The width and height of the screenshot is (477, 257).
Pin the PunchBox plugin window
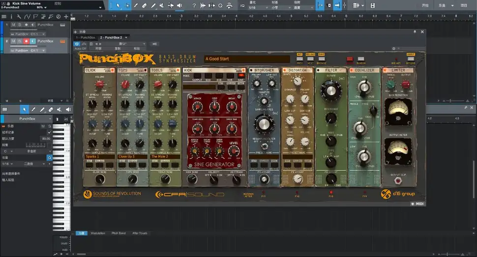coord(415,31)
